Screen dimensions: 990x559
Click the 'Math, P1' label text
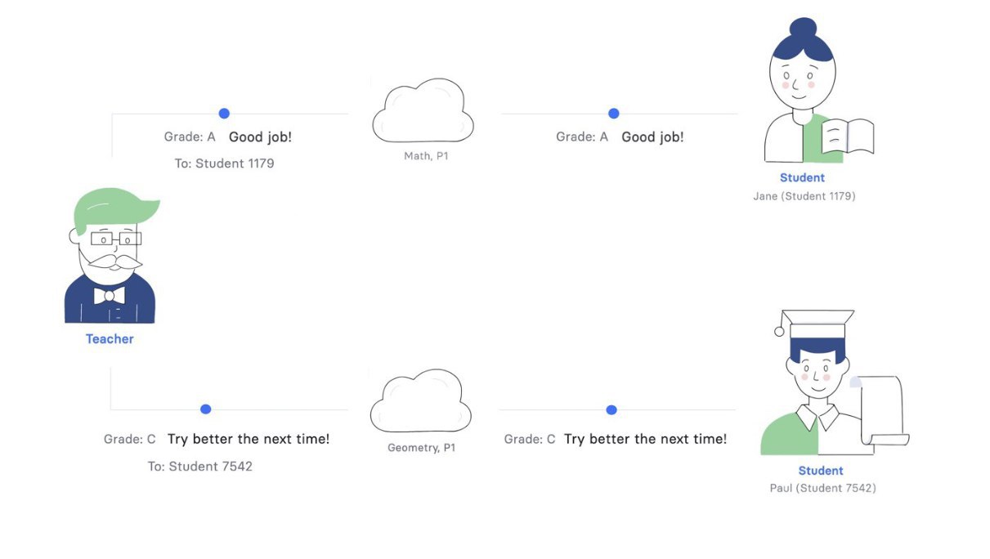[426, 156]
